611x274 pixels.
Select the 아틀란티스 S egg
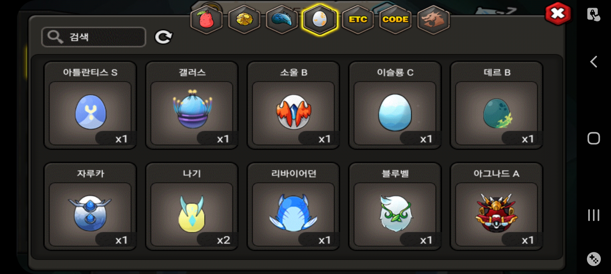click(x=90, y=105)
